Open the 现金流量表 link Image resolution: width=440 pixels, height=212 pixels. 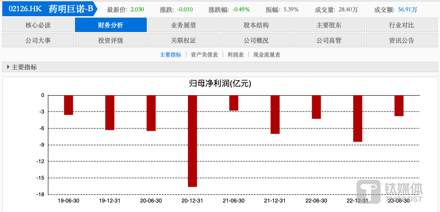click(x=267, y=55)
